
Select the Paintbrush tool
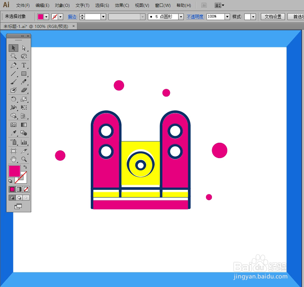coord(13,82)
